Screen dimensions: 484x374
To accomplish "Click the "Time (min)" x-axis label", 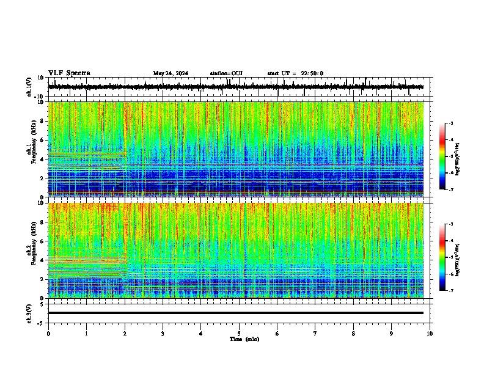I will point(244,339).
